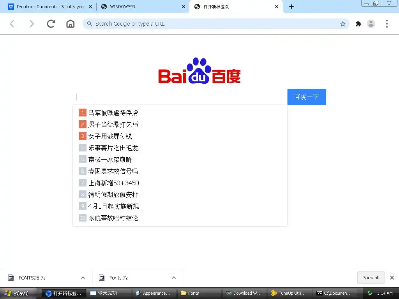
Task: Select suggestion 春困是求救信号吗
Action: pyautogui.click(x=113, y=171)
